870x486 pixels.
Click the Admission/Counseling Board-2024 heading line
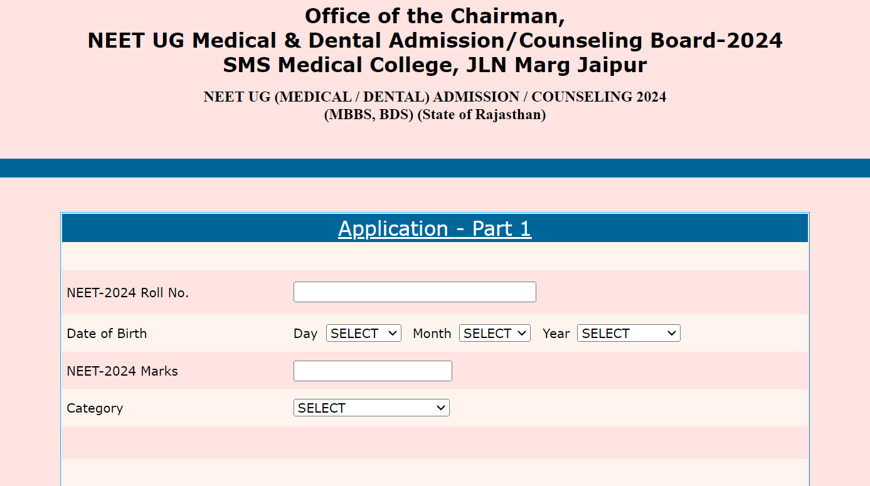[x=435, y=40]
